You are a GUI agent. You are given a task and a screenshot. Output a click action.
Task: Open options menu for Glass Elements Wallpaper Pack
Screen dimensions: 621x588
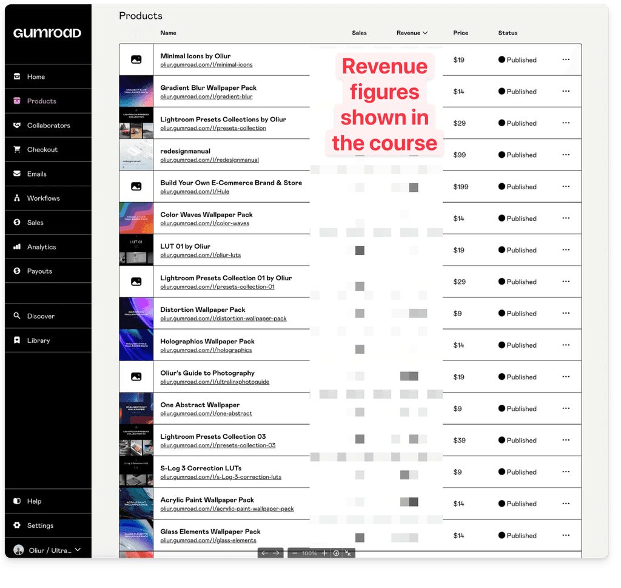(x=566, y=535)
